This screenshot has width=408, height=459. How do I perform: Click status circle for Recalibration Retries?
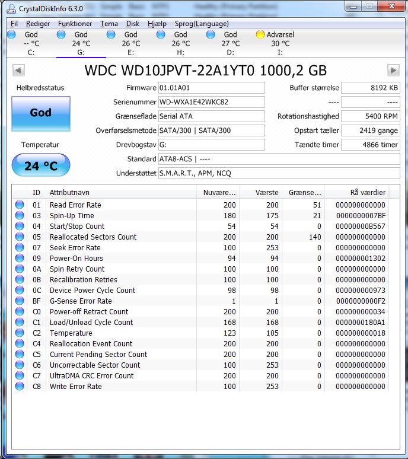pos(20,279)
